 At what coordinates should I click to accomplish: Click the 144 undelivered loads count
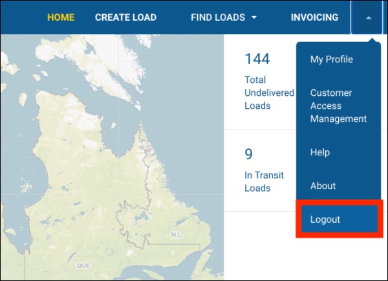click(x=257, y=60)
